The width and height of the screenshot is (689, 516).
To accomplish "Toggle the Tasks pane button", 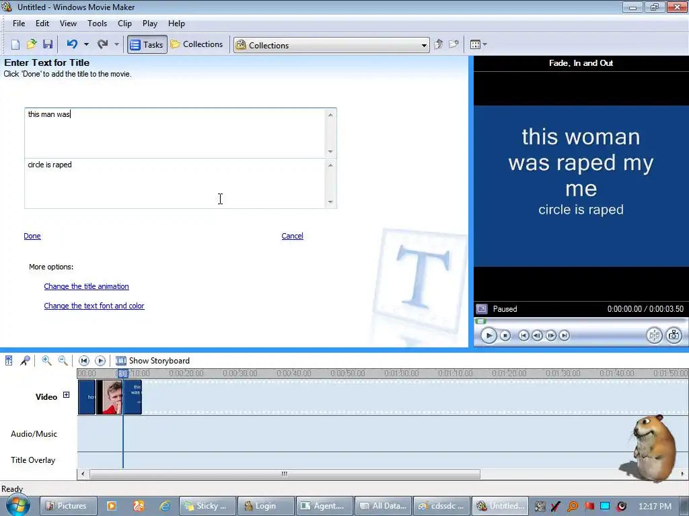I will [147, 44].
